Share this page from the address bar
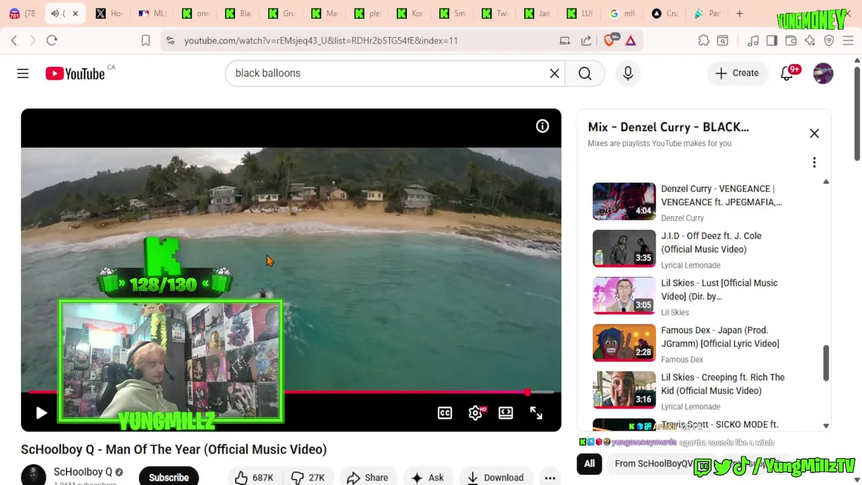 tap(586, 40)
